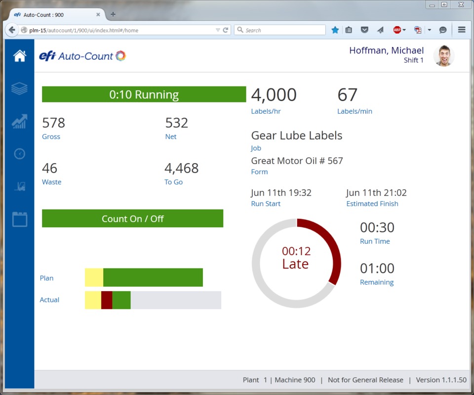The width and height of the screenshot is (474, 395).
Task: Click Great Motor Oil # 567 form name
Action: coord(297,161)
